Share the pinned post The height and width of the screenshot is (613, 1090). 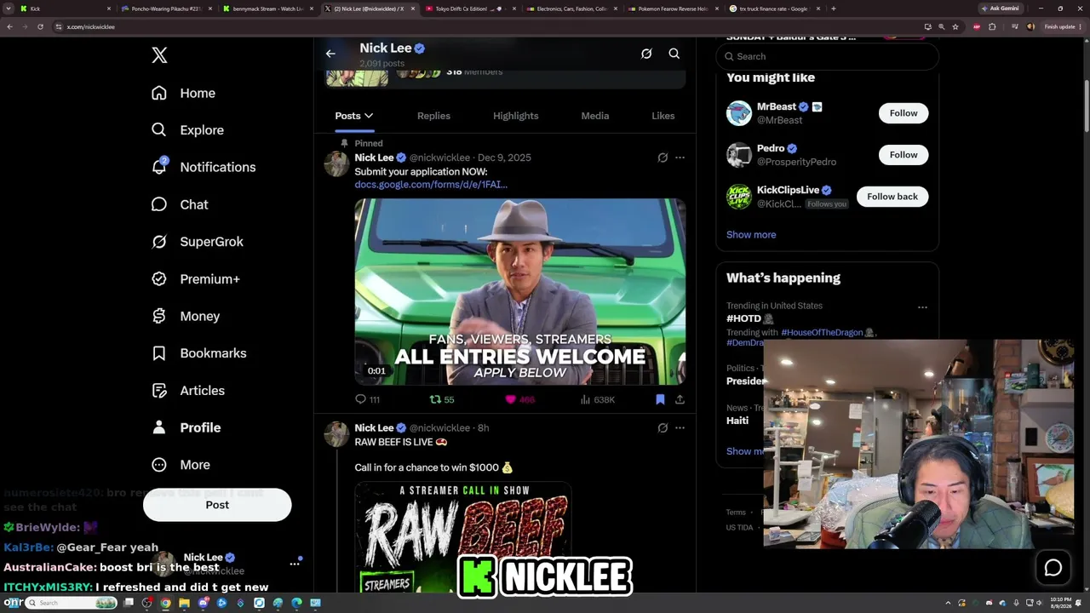point(680,399)
